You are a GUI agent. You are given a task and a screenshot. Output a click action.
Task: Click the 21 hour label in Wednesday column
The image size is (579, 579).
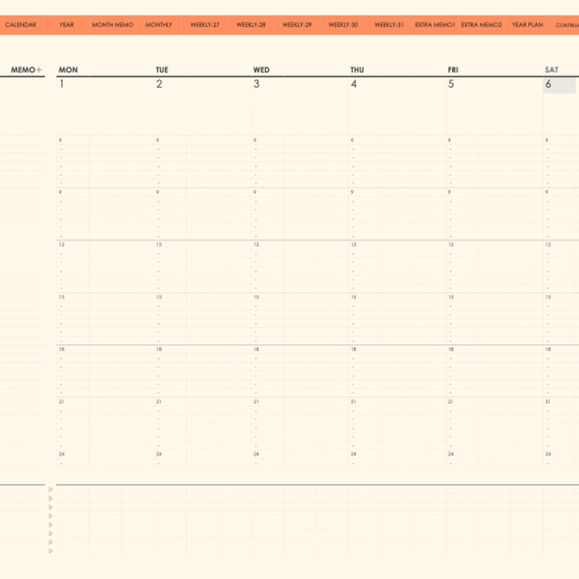point(256,402)
